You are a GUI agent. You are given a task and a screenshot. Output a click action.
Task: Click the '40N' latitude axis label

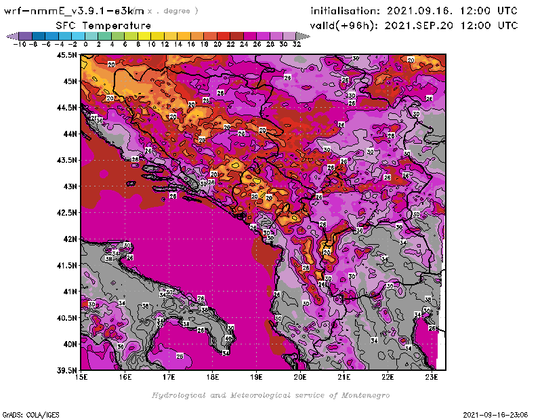coord(70,344)
